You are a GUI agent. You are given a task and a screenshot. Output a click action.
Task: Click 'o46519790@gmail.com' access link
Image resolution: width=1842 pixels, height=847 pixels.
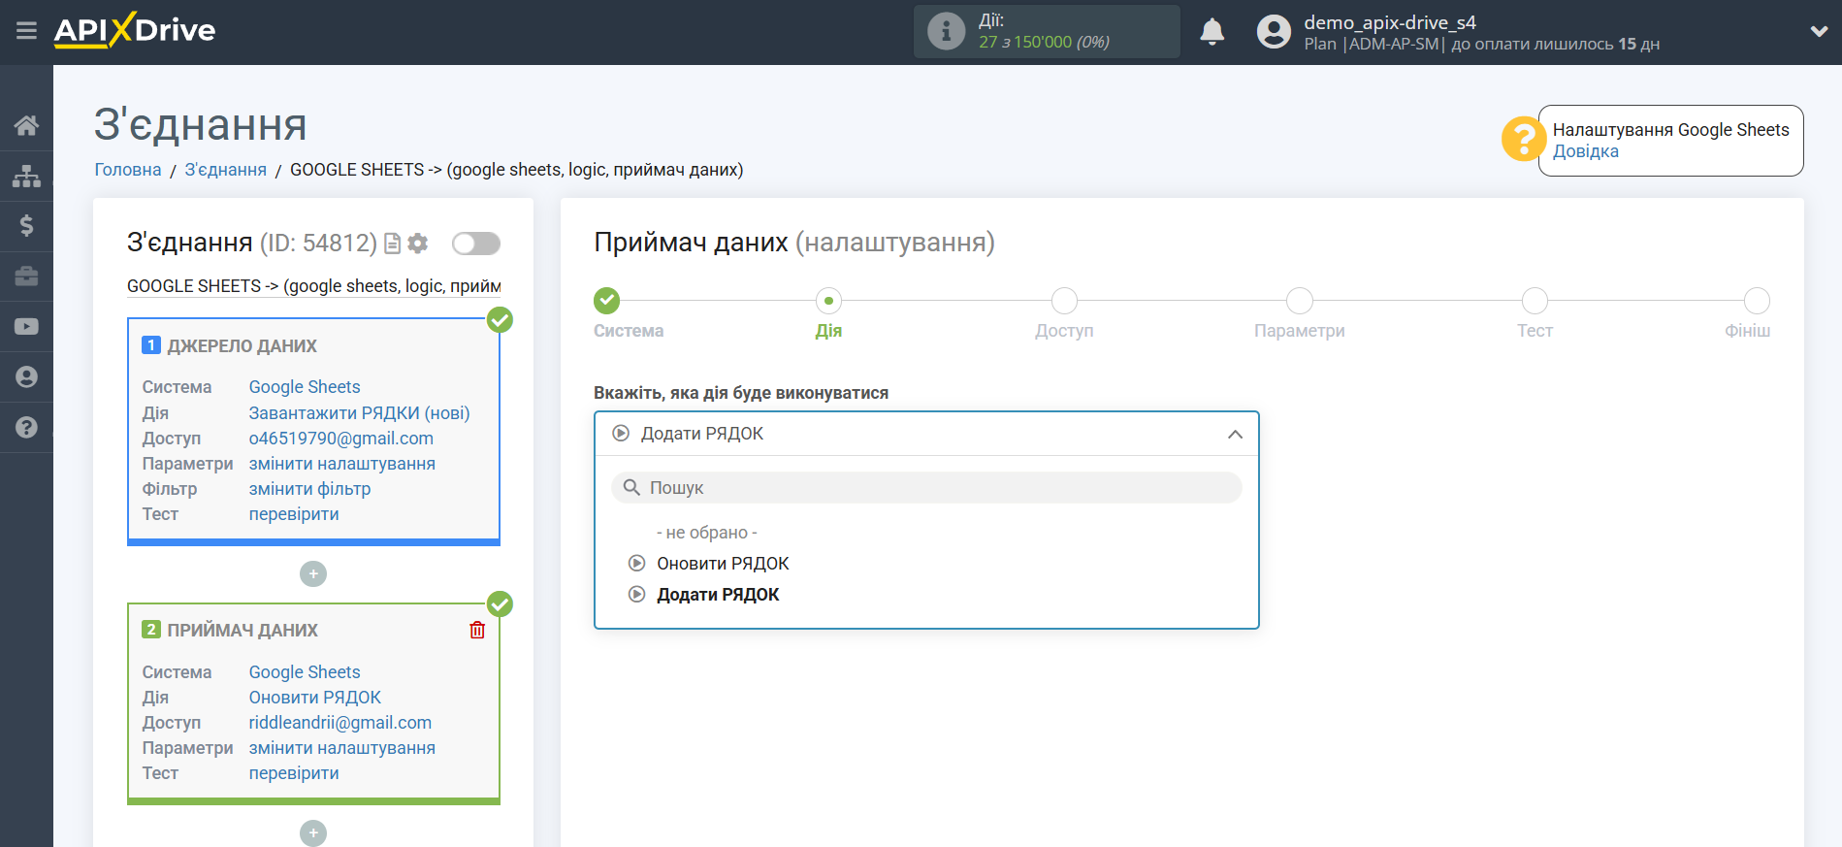[x=341, y=438]
